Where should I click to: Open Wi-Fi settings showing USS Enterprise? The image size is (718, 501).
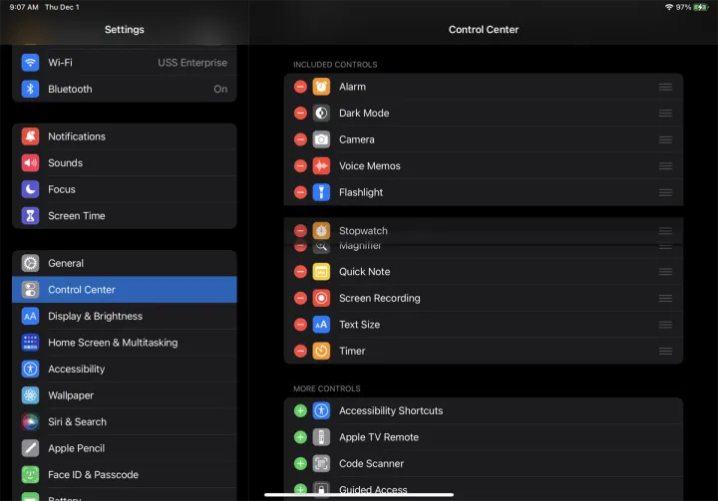pos(125,62)
